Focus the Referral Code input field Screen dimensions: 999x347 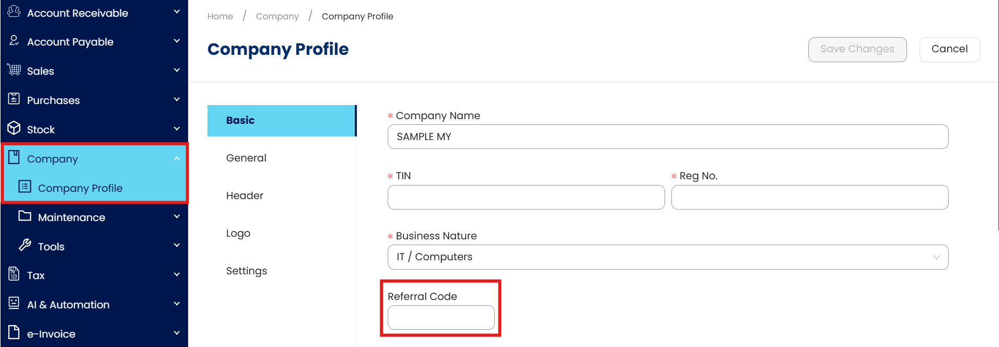coord(441,318)
